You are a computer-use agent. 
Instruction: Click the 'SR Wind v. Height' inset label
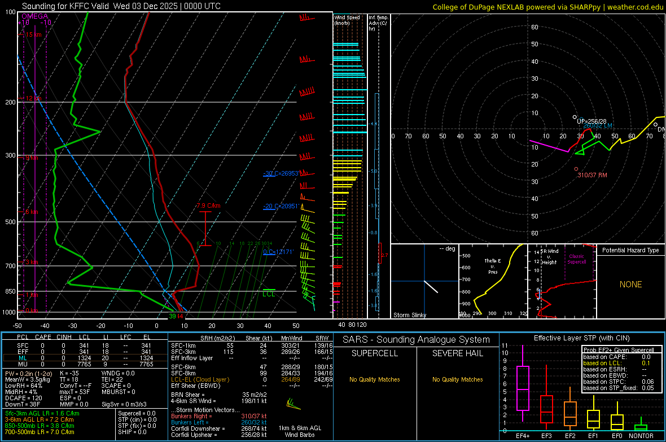coord(550,257)
